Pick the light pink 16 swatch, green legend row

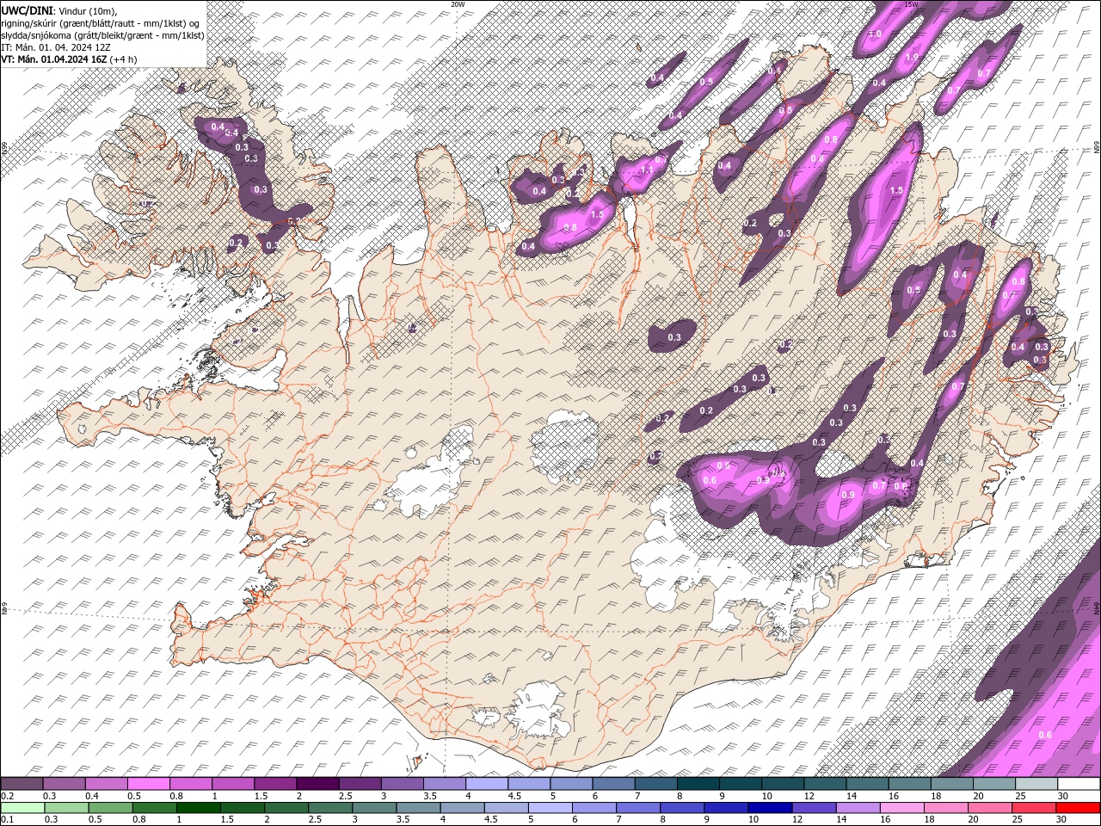click(x=901, y=807)
